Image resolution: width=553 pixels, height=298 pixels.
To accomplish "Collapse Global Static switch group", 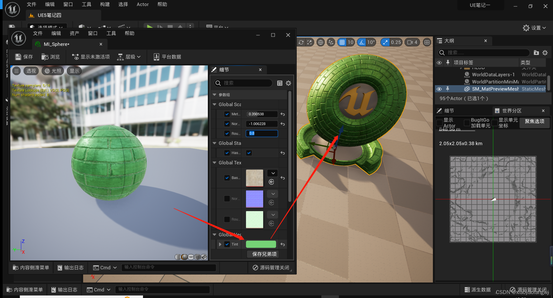I will tap(214, 143).
